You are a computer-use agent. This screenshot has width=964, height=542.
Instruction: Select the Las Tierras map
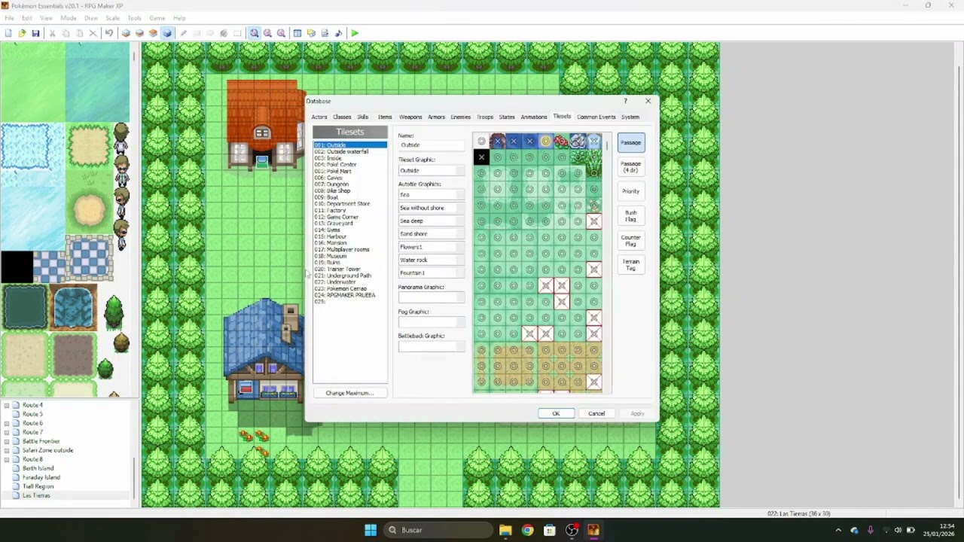(x=36, y=495)
